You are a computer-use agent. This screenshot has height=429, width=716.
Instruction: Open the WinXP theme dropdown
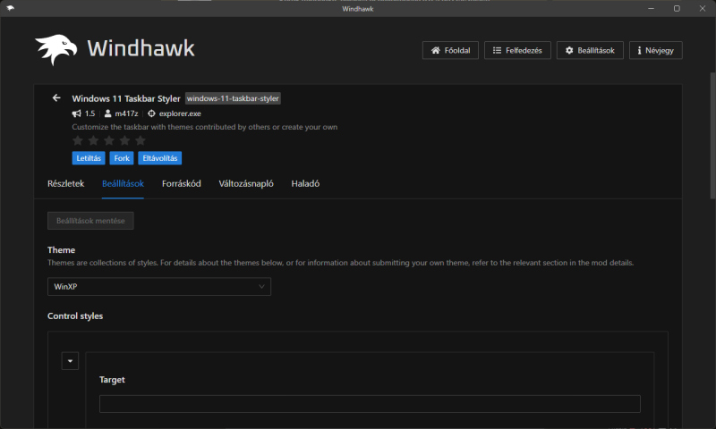pos(159,286)
